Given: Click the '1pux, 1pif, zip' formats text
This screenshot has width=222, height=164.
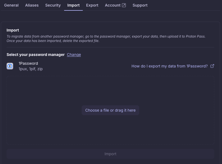Looking at the screenshot, I should [30, 69].
